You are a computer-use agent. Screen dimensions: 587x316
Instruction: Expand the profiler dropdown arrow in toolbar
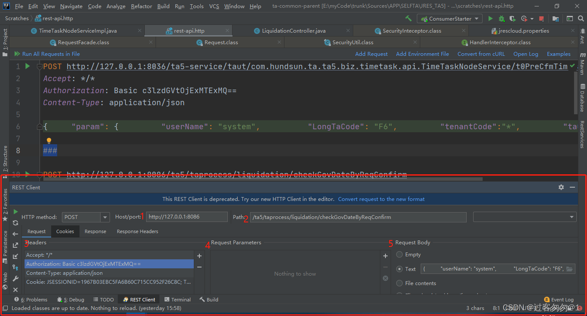[532, 19]
